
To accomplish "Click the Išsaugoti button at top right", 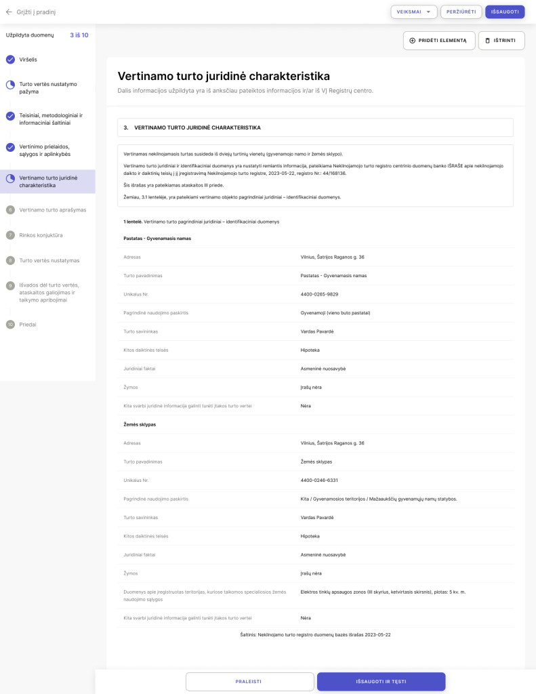I will (x=505, y=12).
